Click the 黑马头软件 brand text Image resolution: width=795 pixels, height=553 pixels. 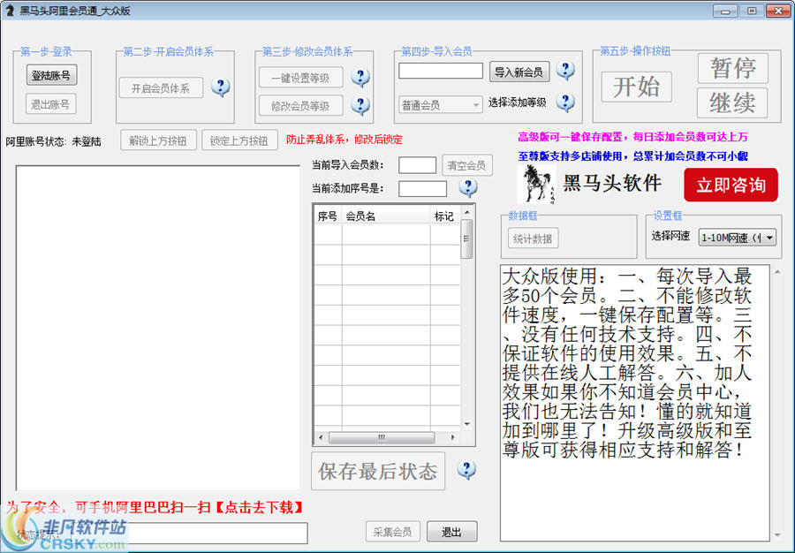click(612, 183)
